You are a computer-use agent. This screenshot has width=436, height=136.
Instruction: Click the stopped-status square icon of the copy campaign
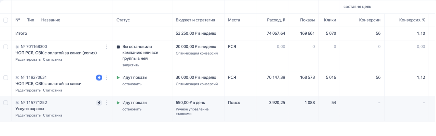[118, 47]
